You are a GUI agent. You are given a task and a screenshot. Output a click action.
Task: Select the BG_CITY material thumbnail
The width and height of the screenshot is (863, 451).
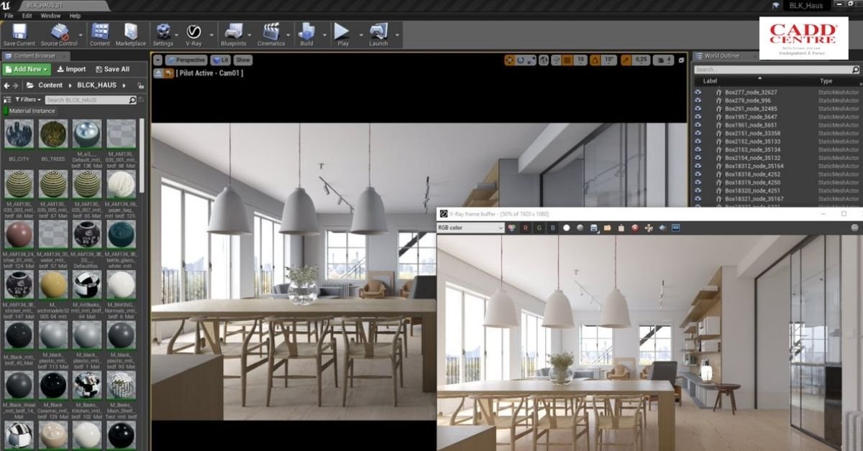pyautogui.click(x=19, y=134)
